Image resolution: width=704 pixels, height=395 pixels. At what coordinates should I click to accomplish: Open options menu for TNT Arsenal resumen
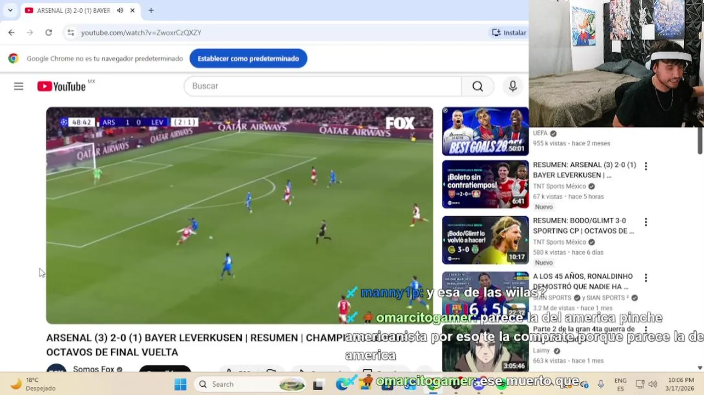[x=646, y=166]
